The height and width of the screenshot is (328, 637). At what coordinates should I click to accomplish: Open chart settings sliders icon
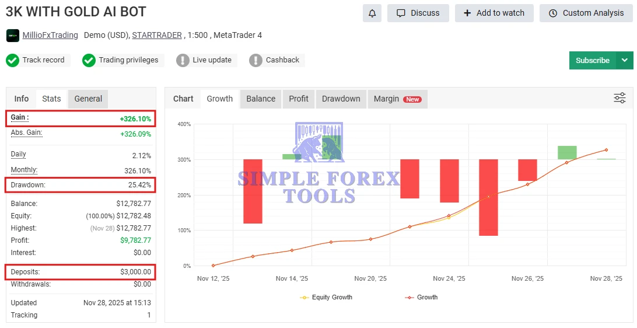pyautogui.click(x=619, y=98)
